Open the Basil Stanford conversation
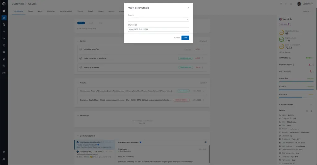The width and height of the screenshot is (317, 165). [95, 154]
